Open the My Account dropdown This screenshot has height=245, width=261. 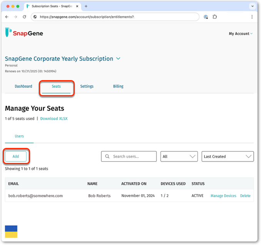click(241, 34)
